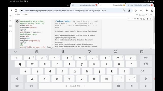Tap the comma key

pyautogui.click(x=119, y=79)
